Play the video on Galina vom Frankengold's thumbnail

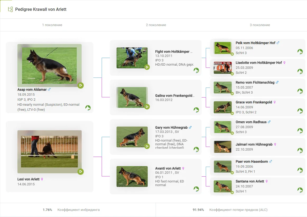[x=147, y=107]
